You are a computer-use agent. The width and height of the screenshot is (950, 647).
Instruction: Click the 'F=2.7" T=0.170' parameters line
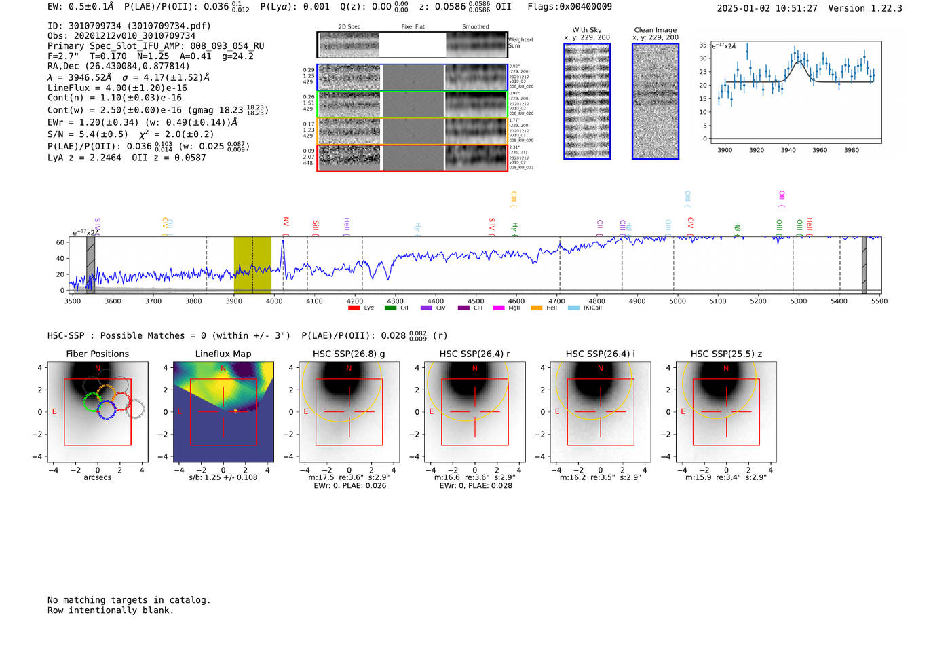click(151, 56)
